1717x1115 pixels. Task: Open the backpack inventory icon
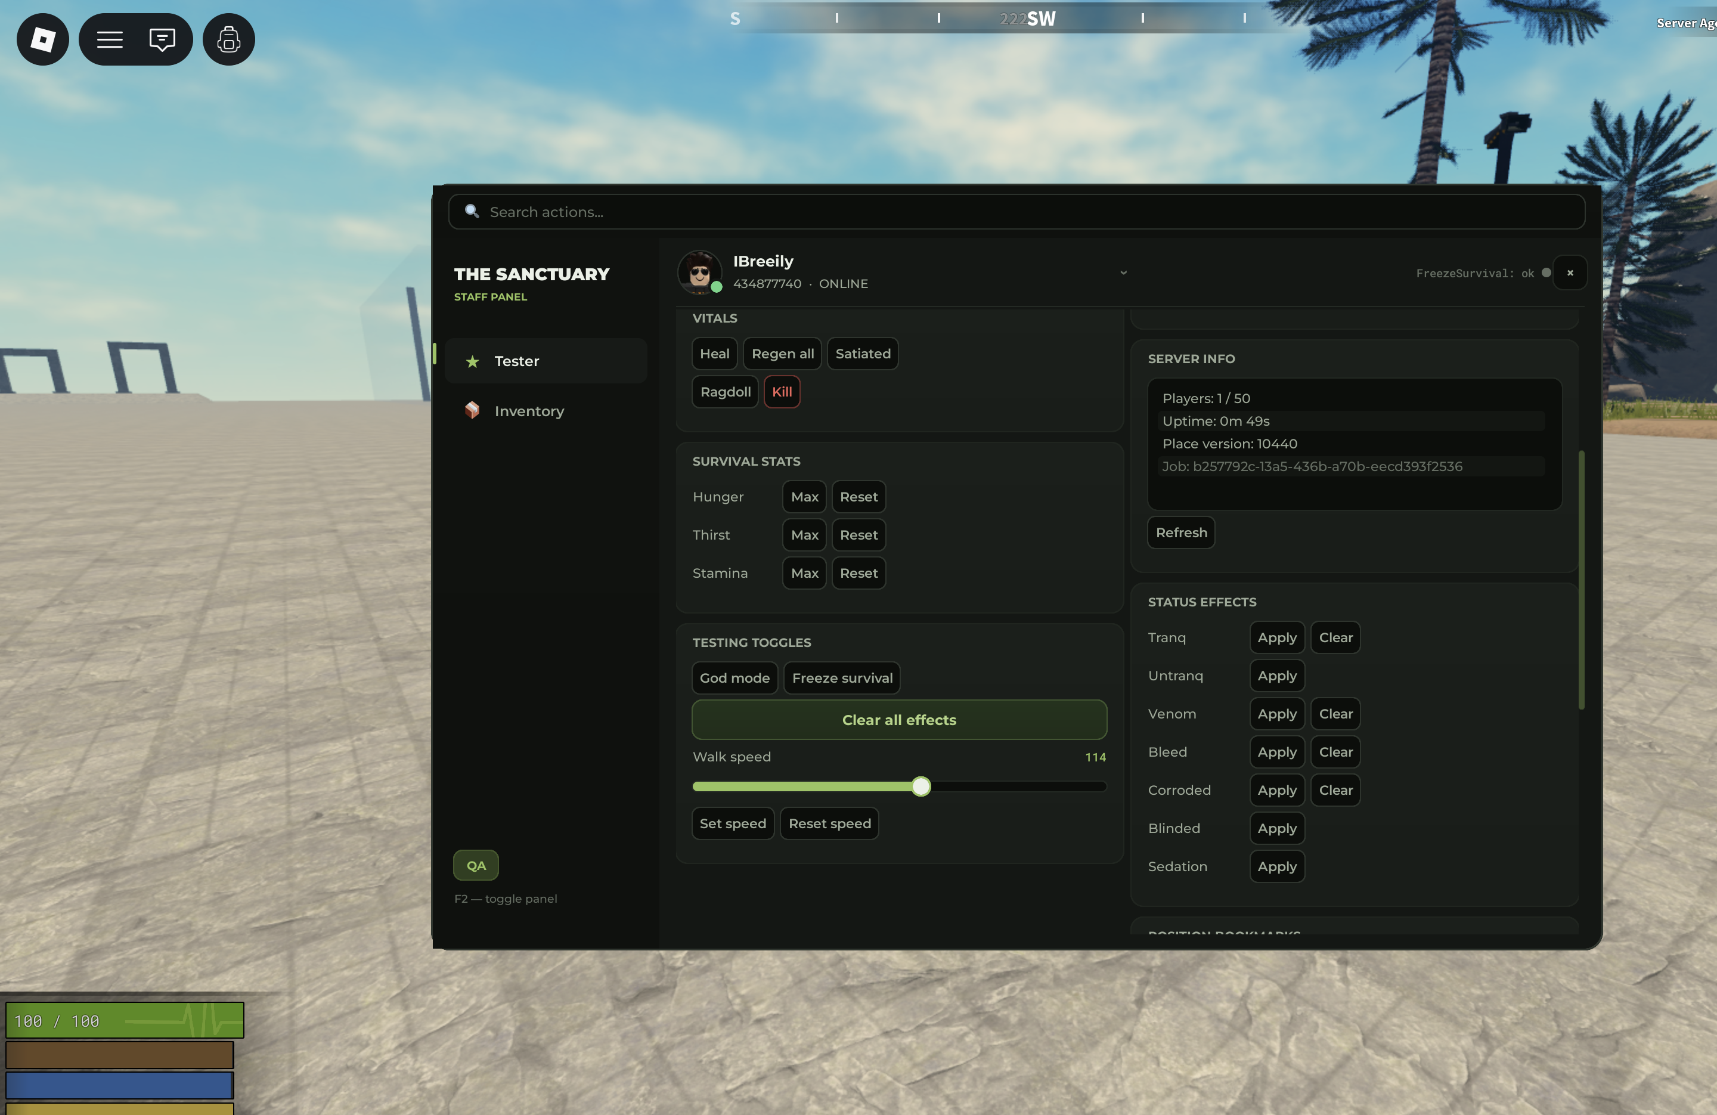coord(229,40)
